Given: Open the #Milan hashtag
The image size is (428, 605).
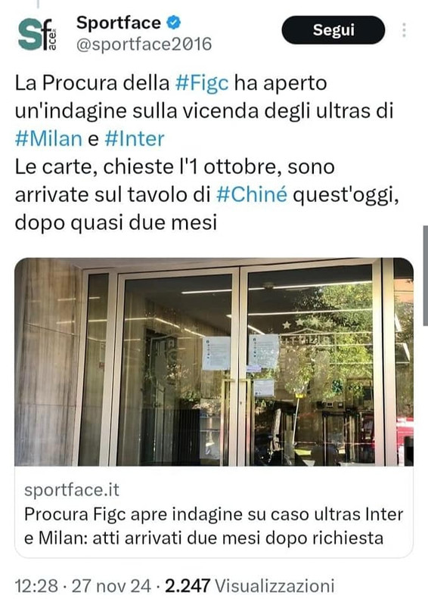Looking at the screenshot, I should (48, 138).
